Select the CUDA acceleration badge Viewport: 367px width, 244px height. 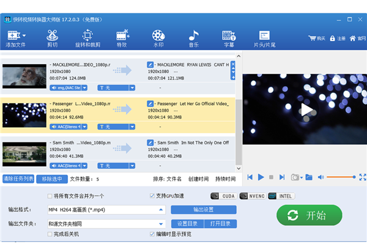coord(224,196)
